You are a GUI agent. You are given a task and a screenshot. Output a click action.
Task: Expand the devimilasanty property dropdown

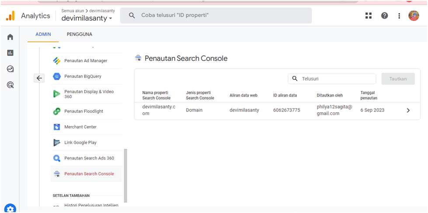pyautogui.click(x=87, y=18)
